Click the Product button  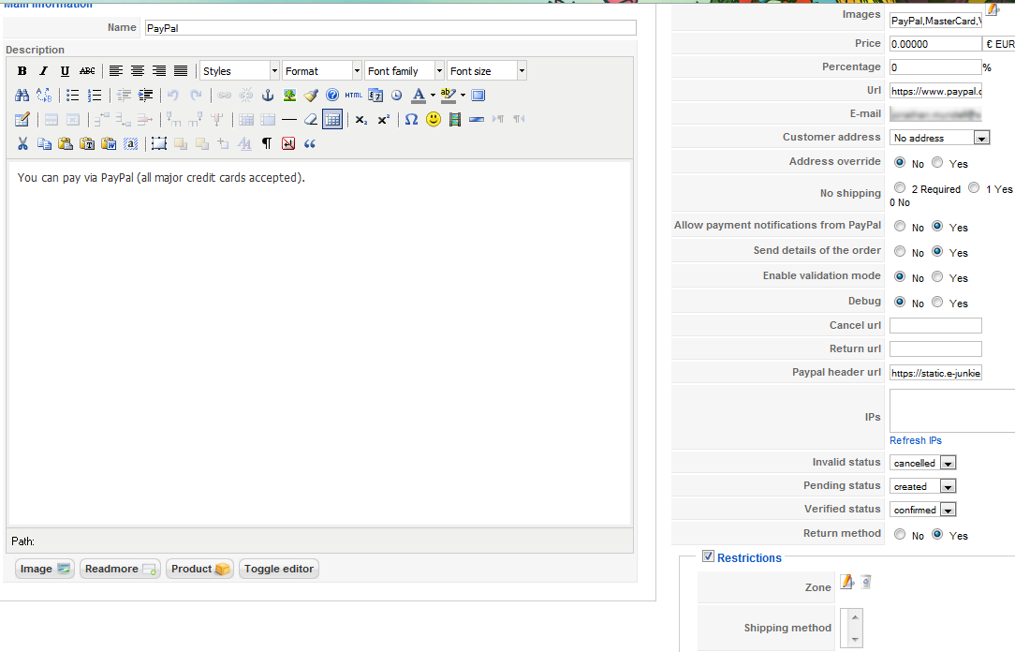coord(199,570)
